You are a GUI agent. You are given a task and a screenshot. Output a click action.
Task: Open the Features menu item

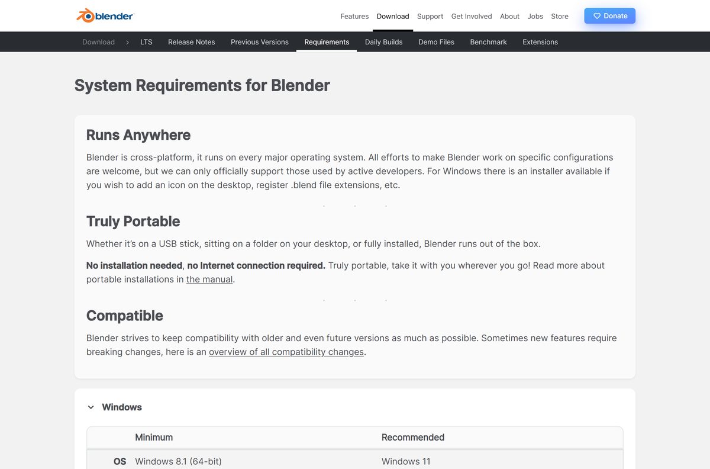pyautogui.click(x=354, y=16)
